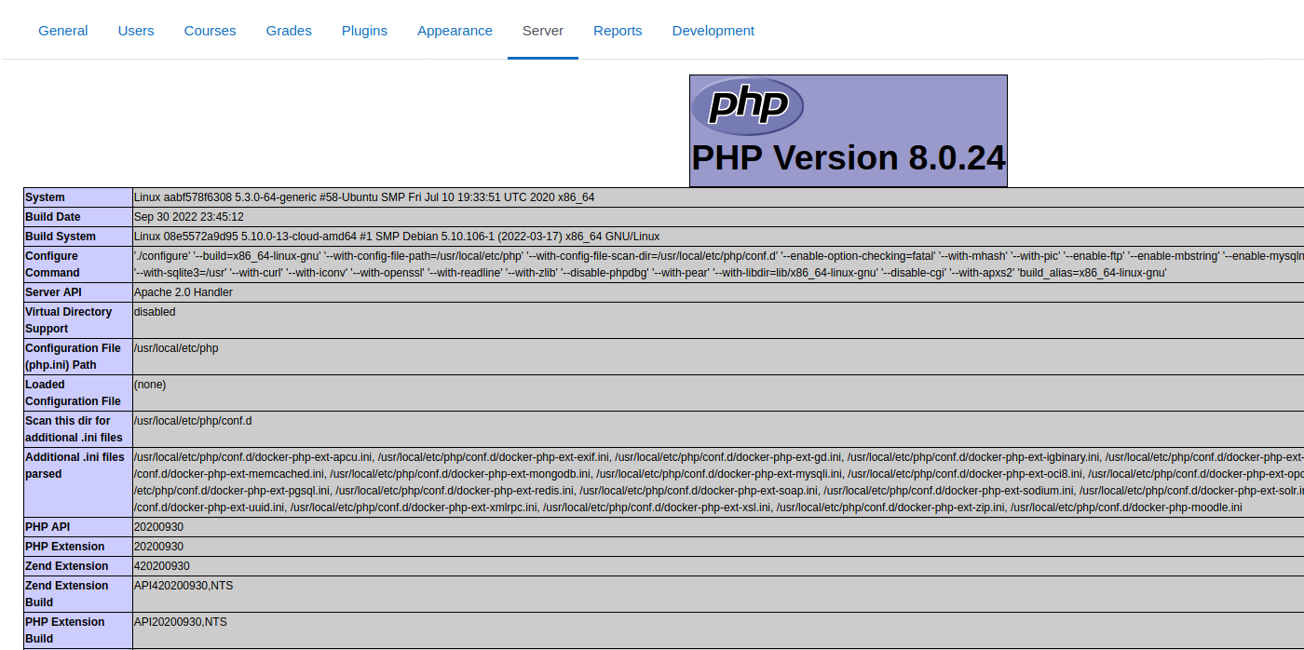The height and width of the screenshot is (650, 1304).
Task: Click the API420200930,NTS value
Action: [183, 586]
